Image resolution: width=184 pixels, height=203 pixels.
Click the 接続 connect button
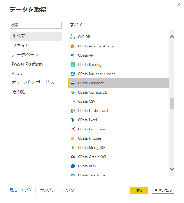139,190
